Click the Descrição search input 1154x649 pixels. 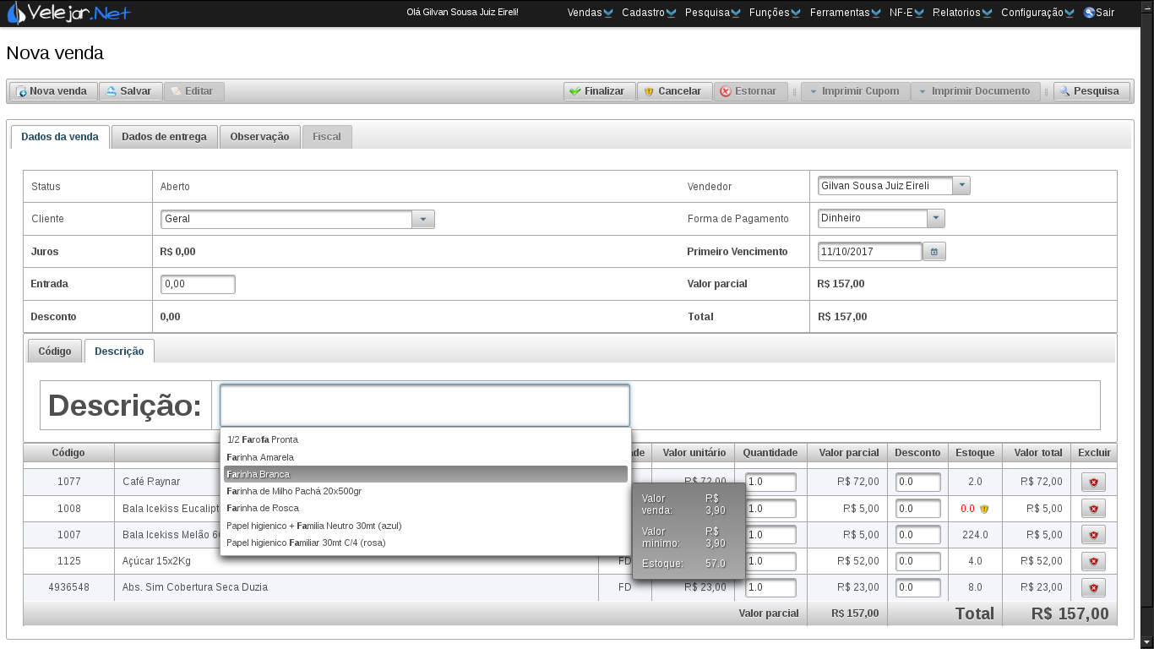click(425, 406)
